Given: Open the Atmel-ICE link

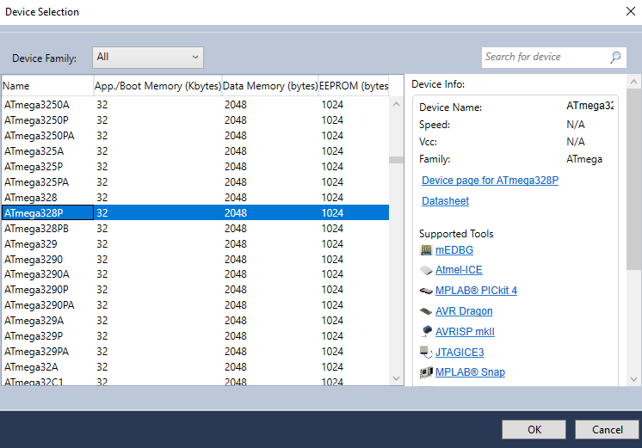Looking at the screenshot, I should (459, 270).
